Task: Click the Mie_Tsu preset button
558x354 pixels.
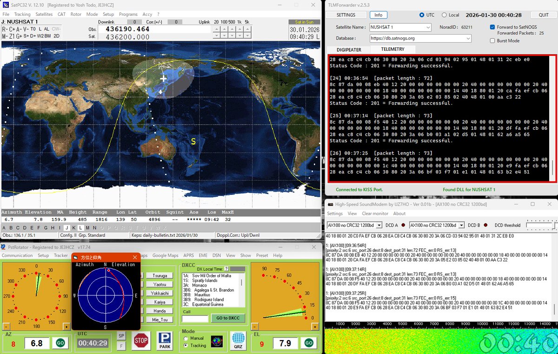Action: [160, 320]
